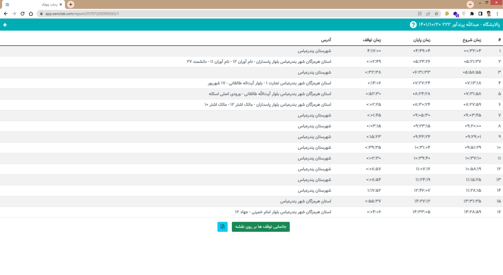This screenshot has height=275, width=503.
Task: Click stop duration '۰:۱۵:۲۳' in row 9
Action: (374, 137)
